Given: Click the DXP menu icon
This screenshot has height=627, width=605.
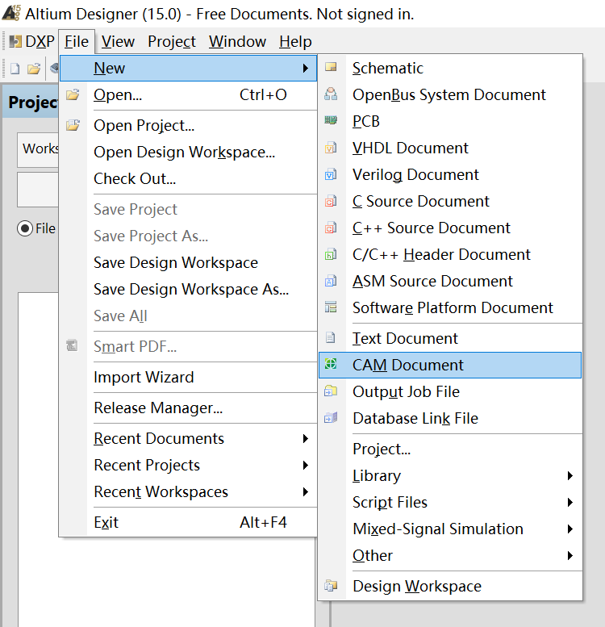Looking at the screenshot, I should 15,41.
